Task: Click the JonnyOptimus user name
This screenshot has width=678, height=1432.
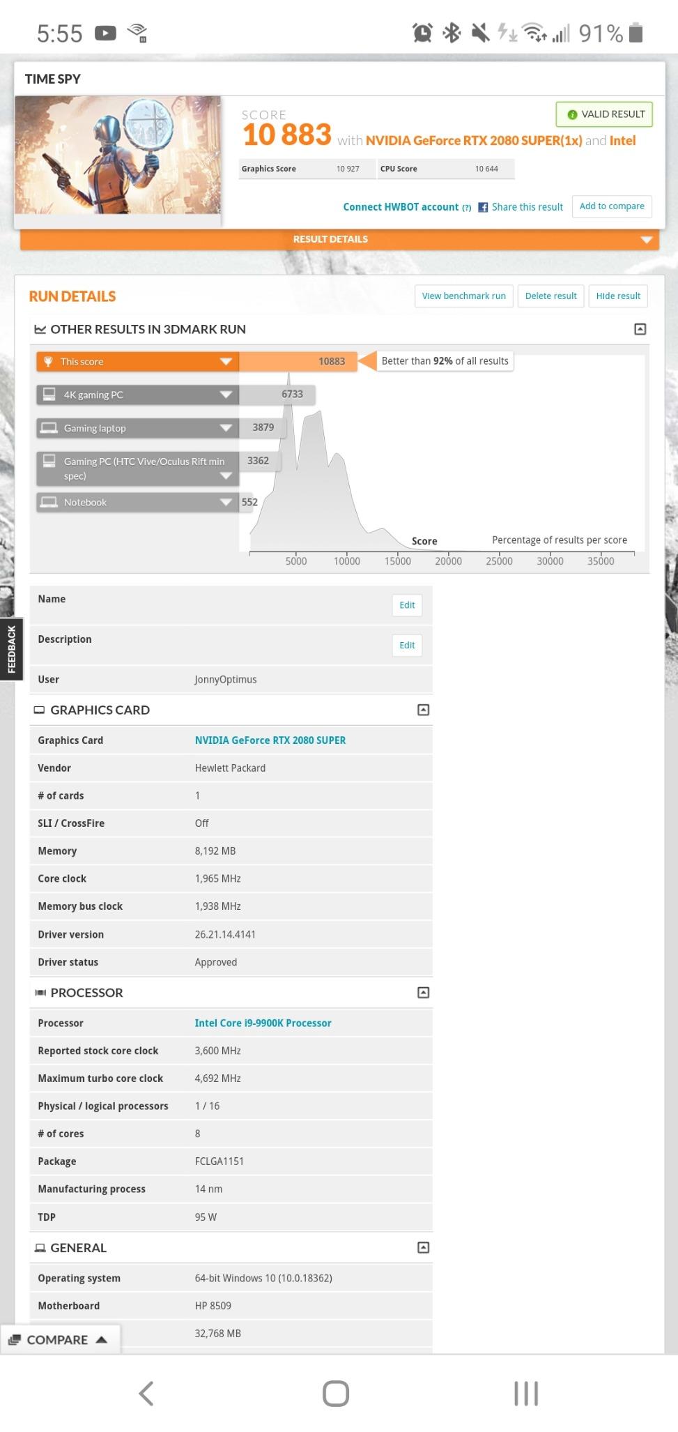Action: pyautogui.click(x=226, y=680)
